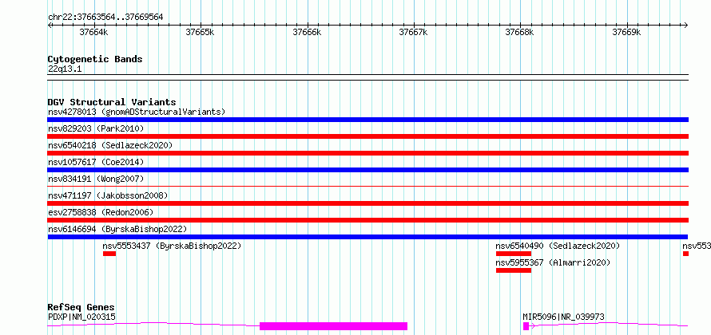Click the ruler's right arrowhead
The image size is (711, 335).
pyautogui.click(x=685, y=25)
